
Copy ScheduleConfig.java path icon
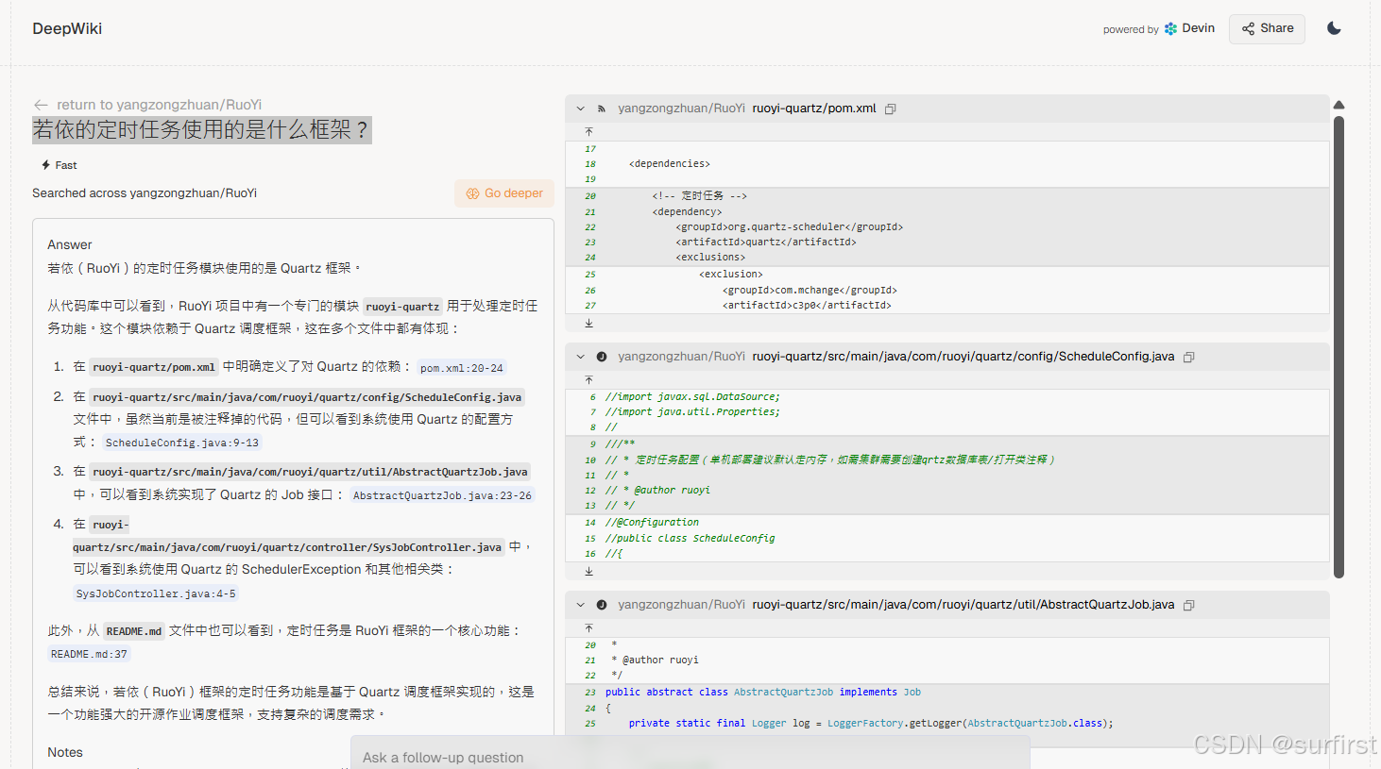tap(1189, 357)
